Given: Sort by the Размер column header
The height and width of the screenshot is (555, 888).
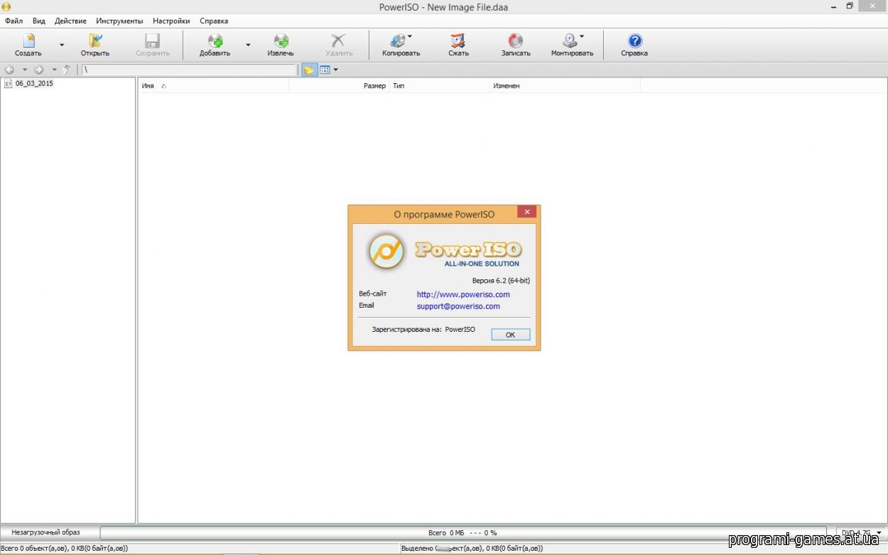Looking at the screenshot, I should click(x=340, y=86).
